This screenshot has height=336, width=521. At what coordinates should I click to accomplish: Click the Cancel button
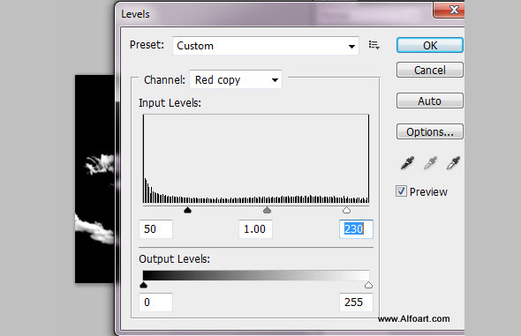(430, 70)
